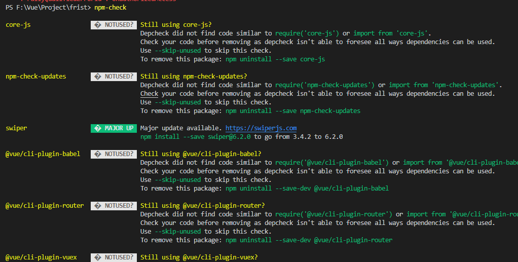Click the NOTUSED? badge beside npm-check-updates
The width and height of the screenshot is (518, 262).
click(114, 77)
